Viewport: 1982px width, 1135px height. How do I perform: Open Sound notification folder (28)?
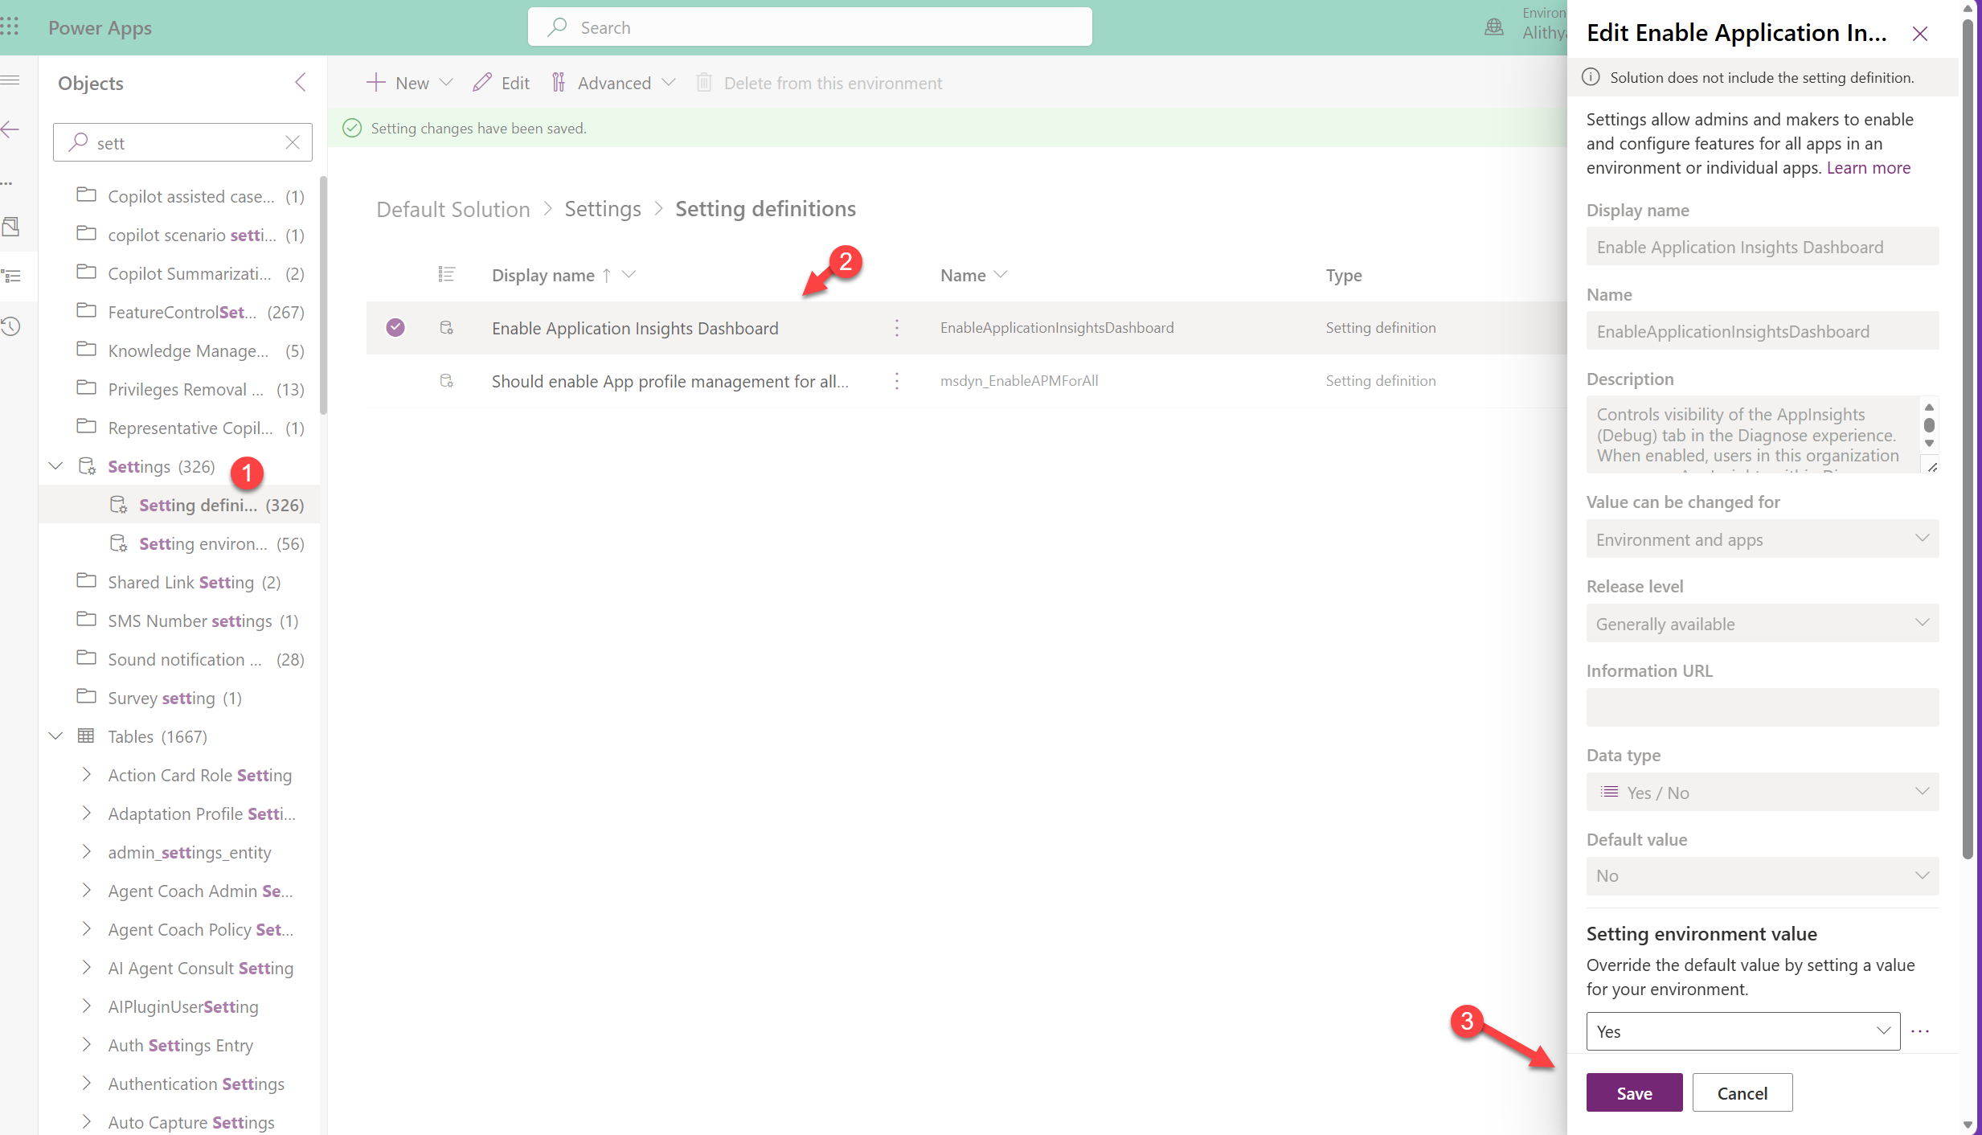pyautogui.click(x=180, y=659)
